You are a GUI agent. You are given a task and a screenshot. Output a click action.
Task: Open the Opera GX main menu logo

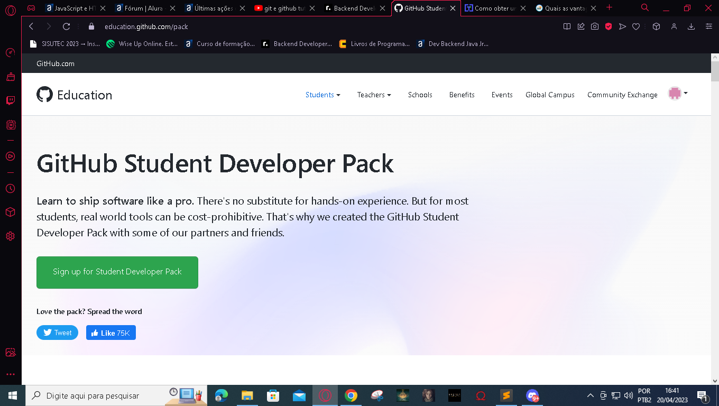(x=11, y=9)
